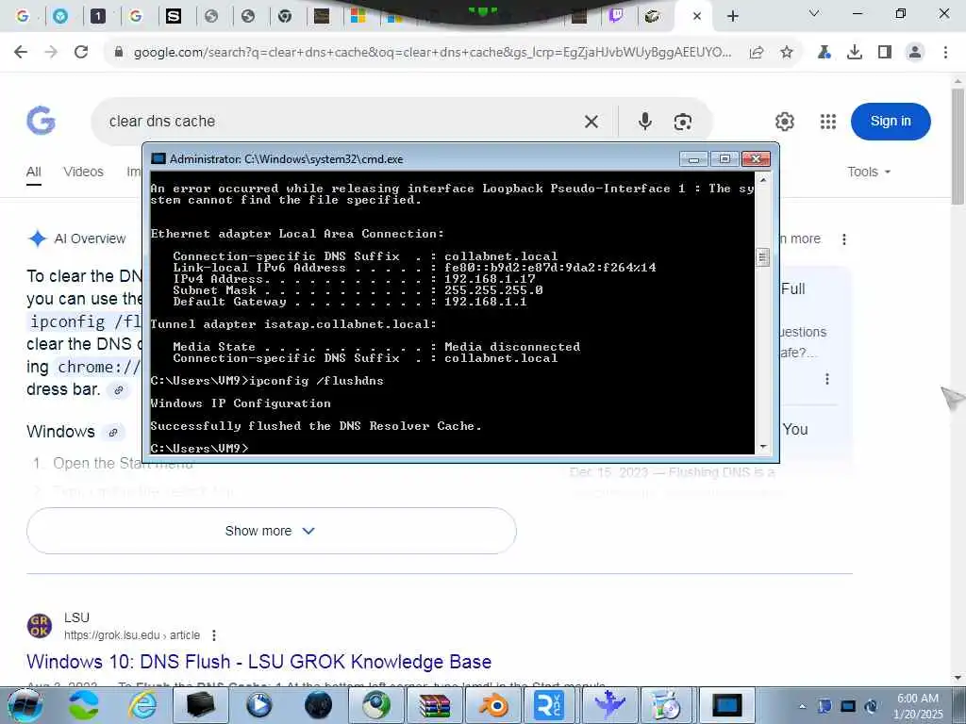Screen dimensions: 966x724
Task: Select the Videos search filter
Action: coord(83,172)
